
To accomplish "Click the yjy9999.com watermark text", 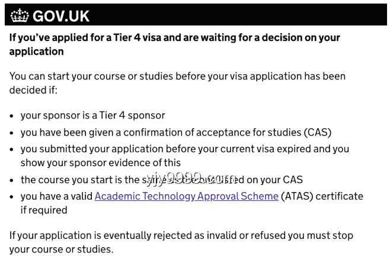I will (191, 178).
